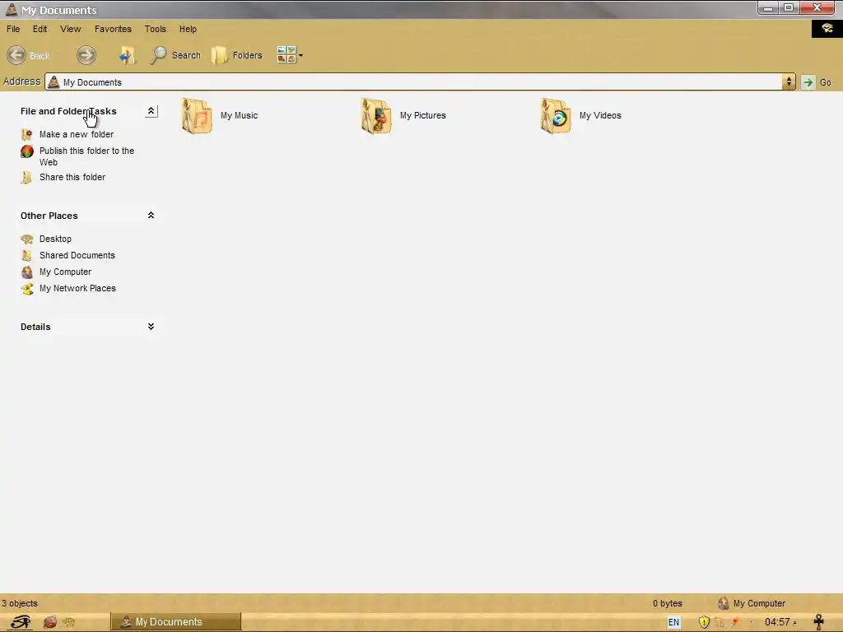Click the winged throbber icon top right

(x=827, y=29)
